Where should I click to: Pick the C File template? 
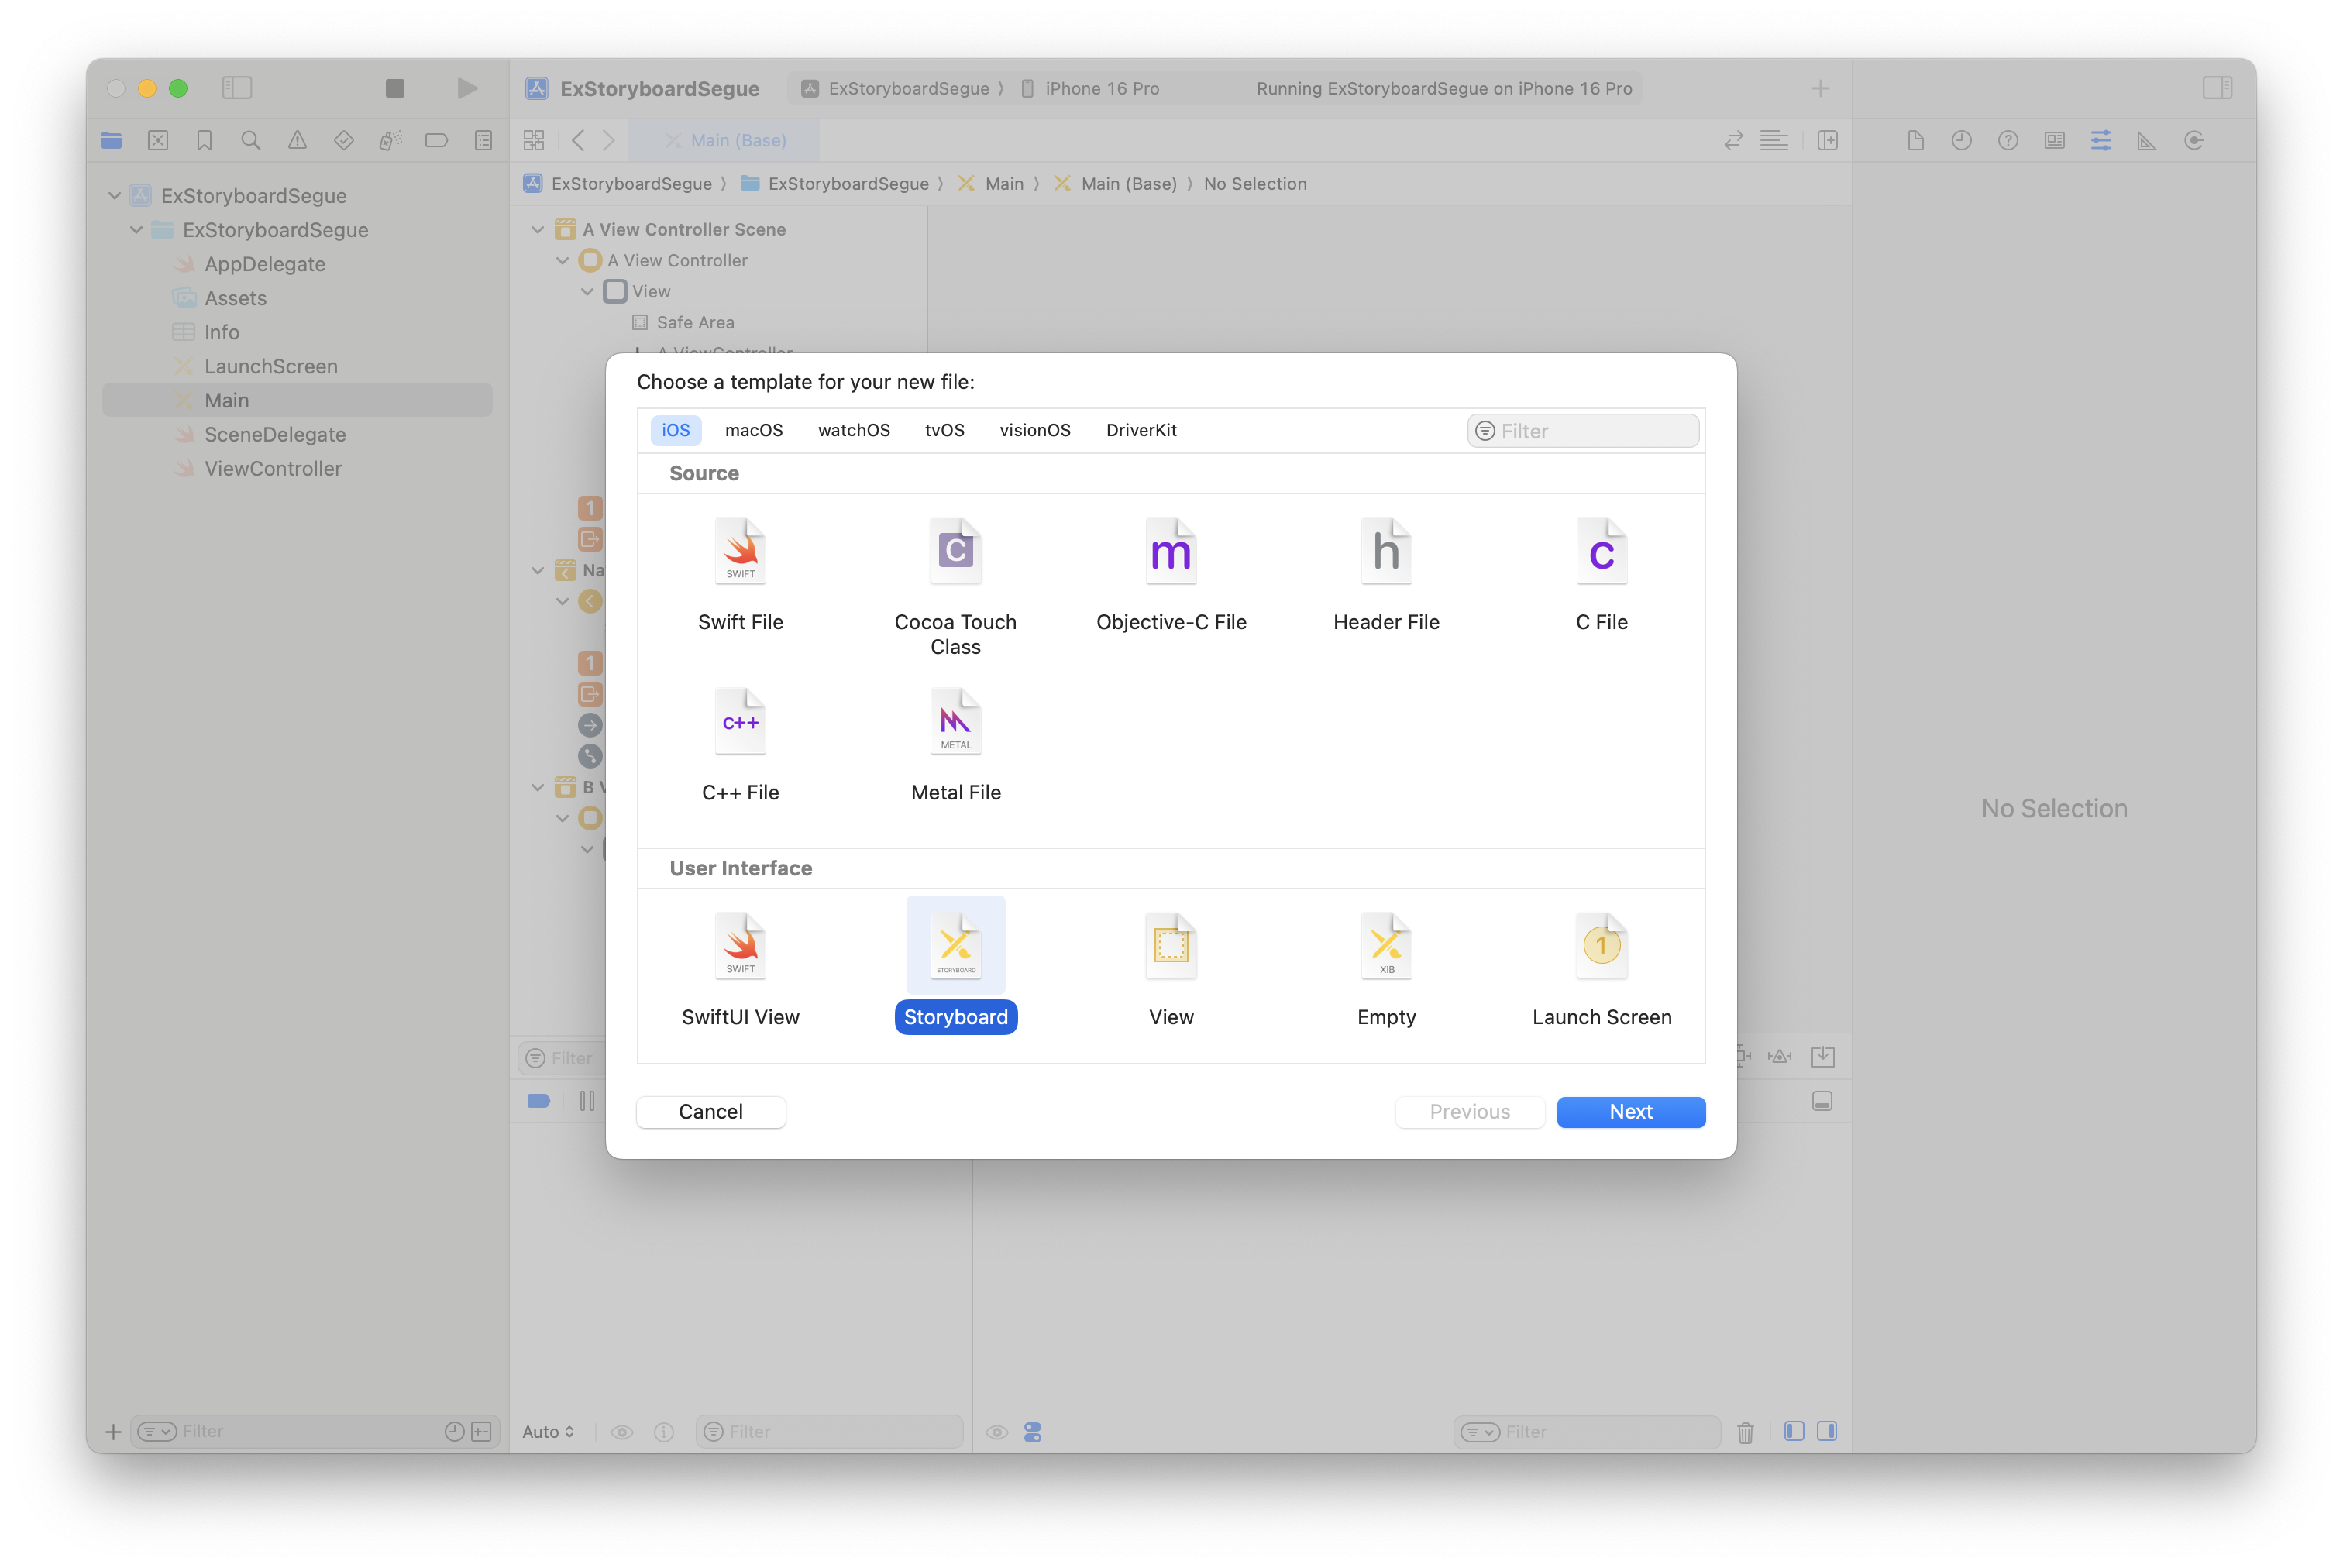1601,574
